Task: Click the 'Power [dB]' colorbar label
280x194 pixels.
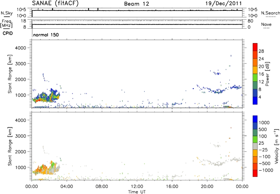Action: (267, 74)
